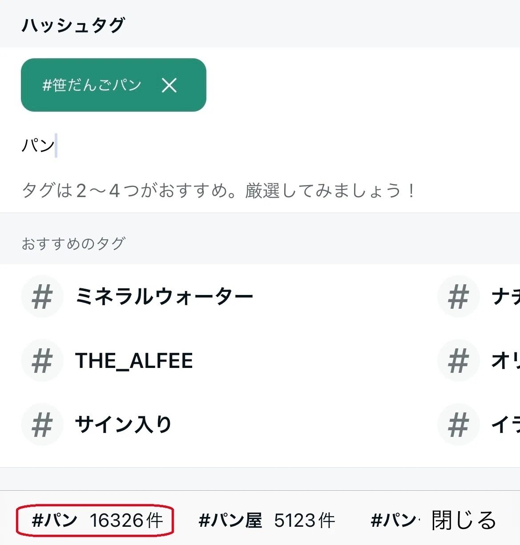The image size is (520, 545).
Task: Tap the hash icon beside ミネラルウォーター
Action: (42, 296)
